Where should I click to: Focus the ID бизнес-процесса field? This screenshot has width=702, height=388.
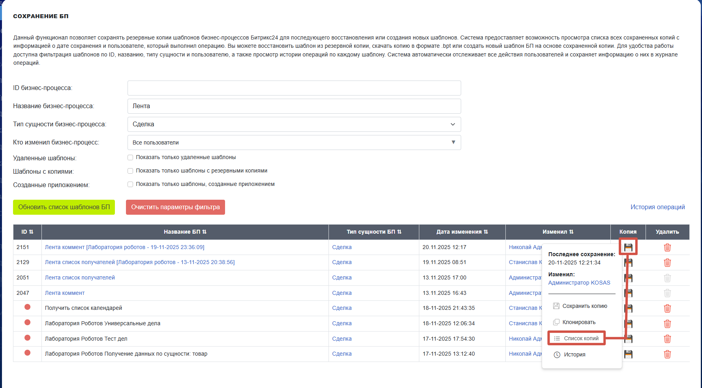click(x=294, y=88)
